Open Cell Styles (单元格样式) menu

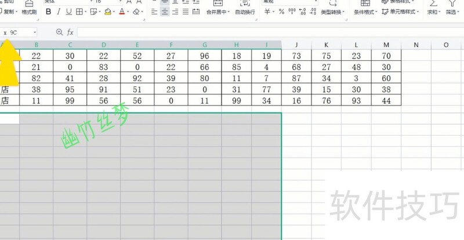[400, 12]
